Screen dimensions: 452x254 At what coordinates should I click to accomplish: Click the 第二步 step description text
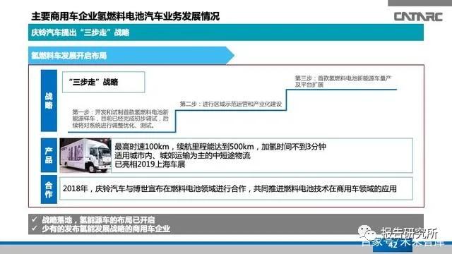231,104
